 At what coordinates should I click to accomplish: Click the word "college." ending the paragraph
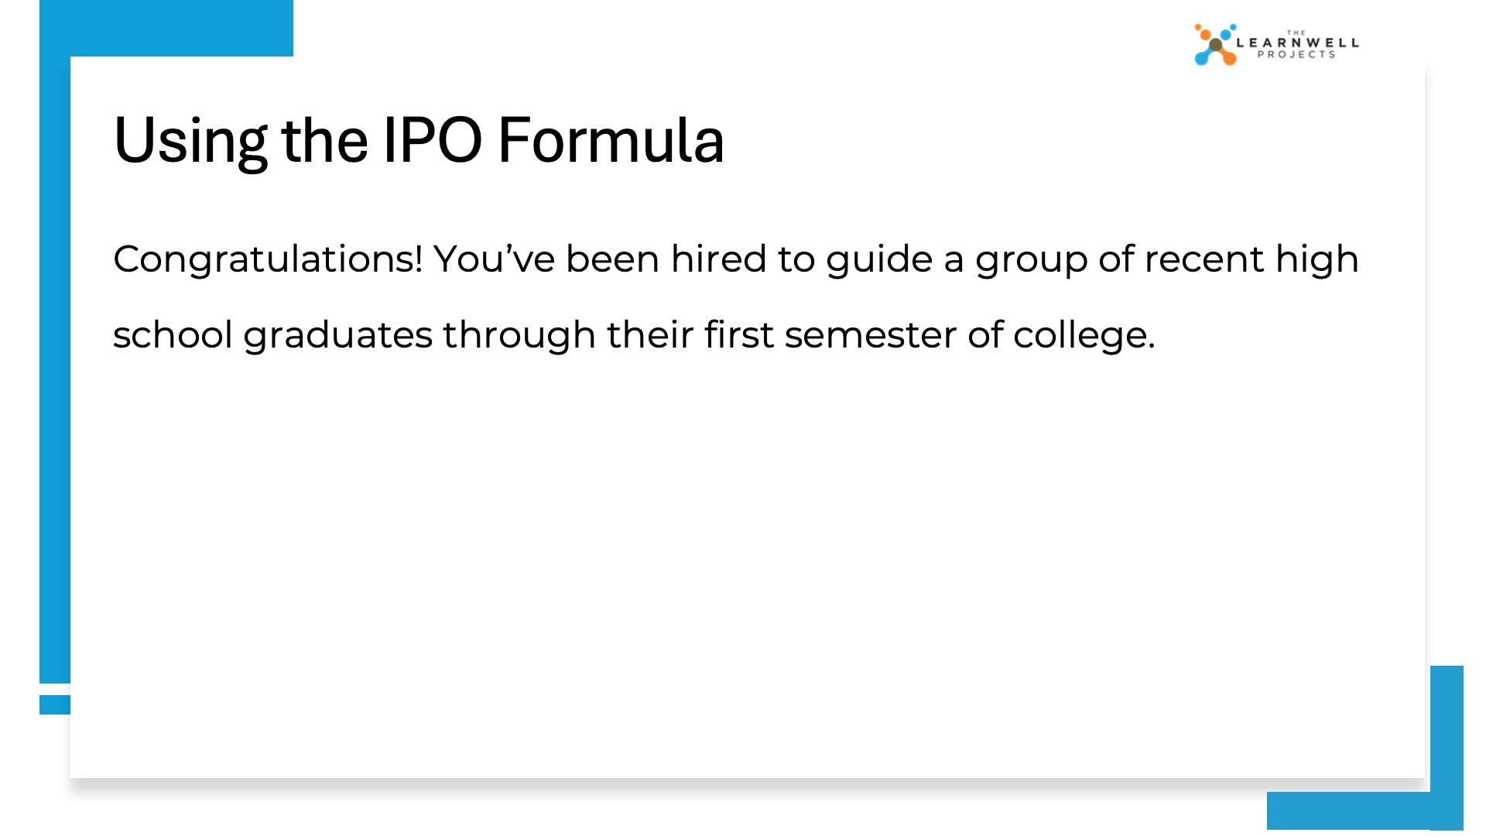(x=1084, y=336)
